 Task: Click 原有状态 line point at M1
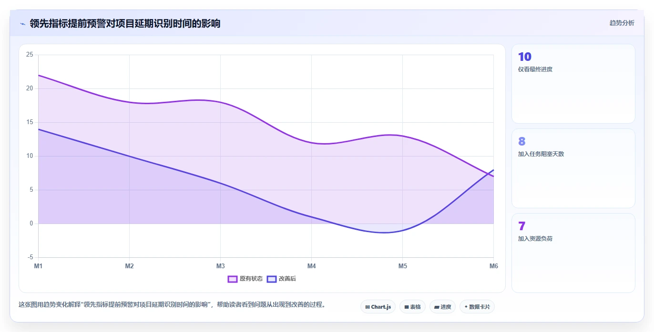(x=38, y=75)
